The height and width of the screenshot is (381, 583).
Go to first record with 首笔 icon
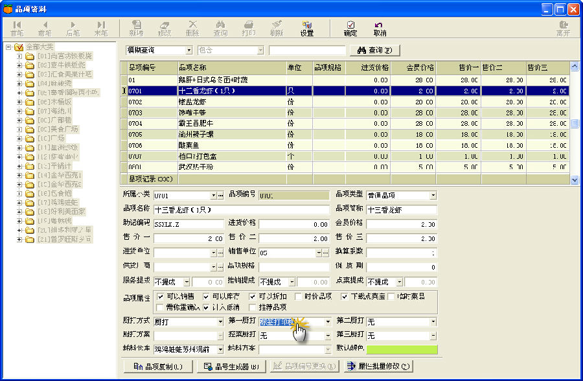click(x=17, y=28)
